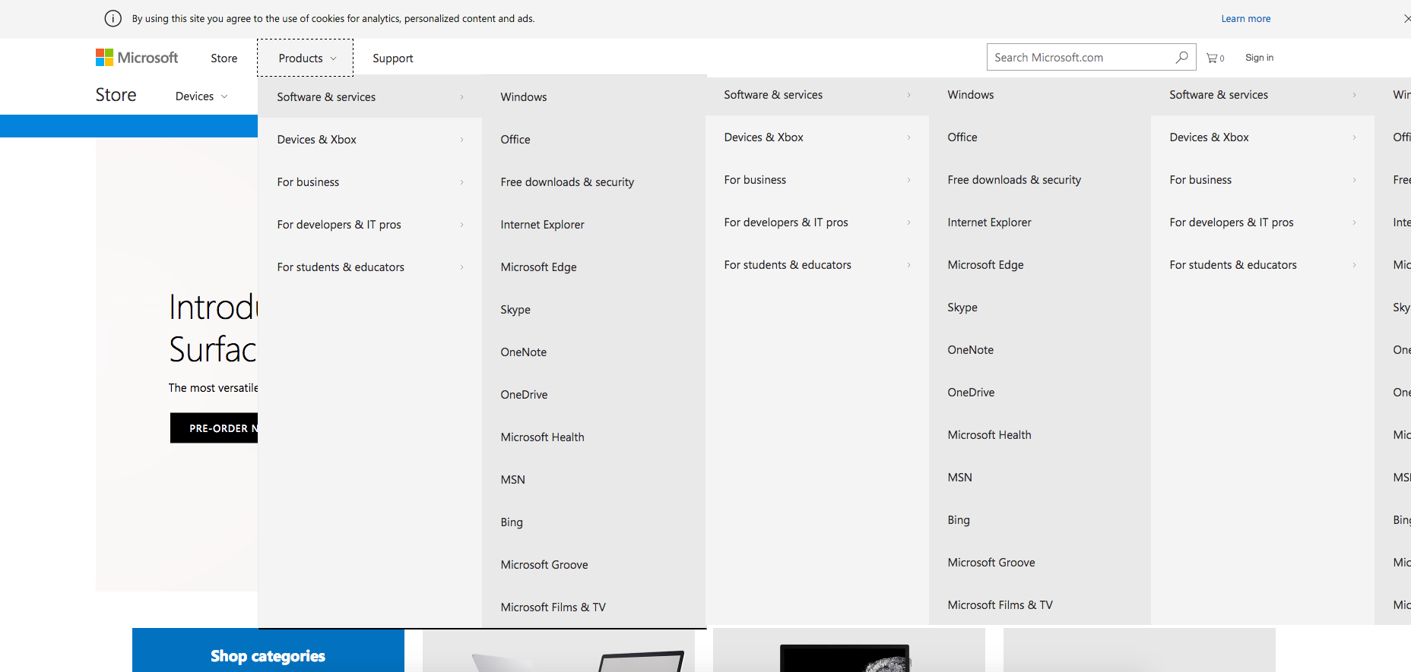Open the shopping cart icon

(1215, 58)
